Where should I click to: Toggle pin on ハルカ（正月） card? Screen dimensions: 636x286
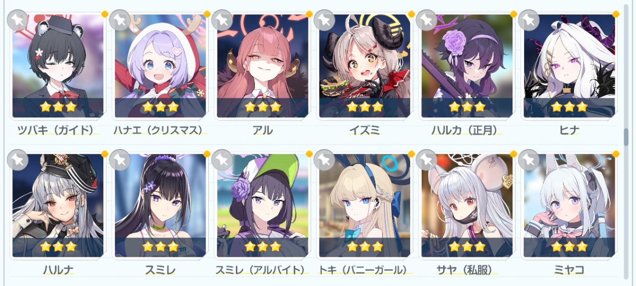(427, 20)
